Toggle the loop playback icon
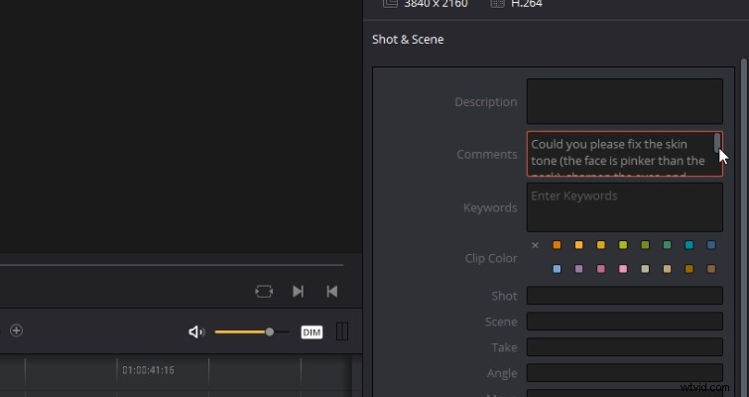 (264, 292)
